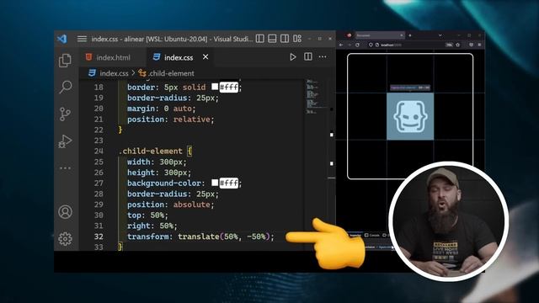Open editor More Actions ellipsis menu
Image resolution: width=539 pixels, height=303 pixels.
[323, 56]
